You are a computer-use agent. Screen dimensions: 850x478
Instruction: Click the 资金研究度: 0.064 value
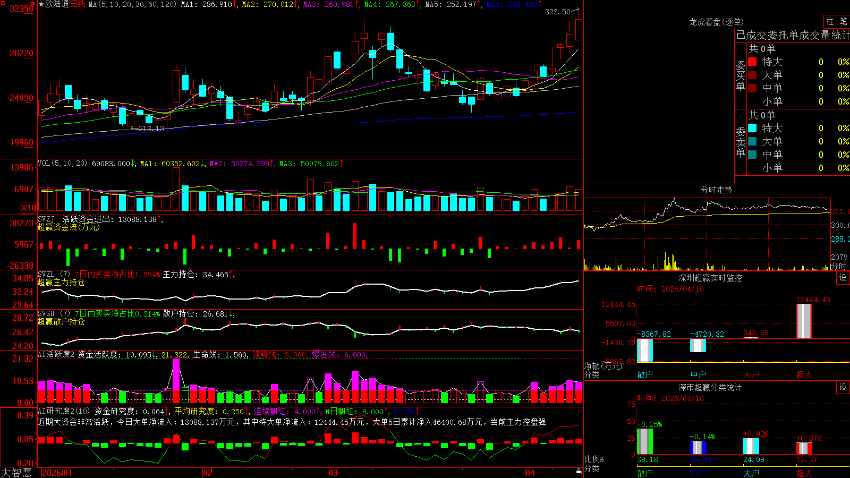click(132, 411)
